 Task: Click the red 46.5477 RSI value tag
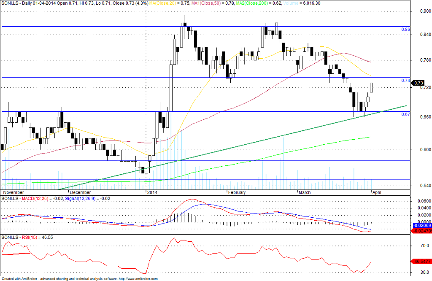tap(421, 261)
